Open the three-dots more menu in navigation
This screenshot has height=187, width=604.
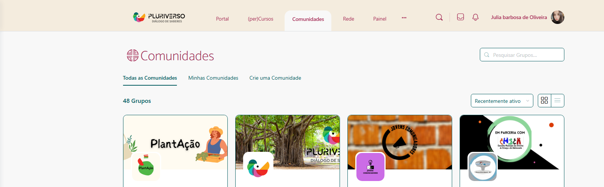click(404, 18)
